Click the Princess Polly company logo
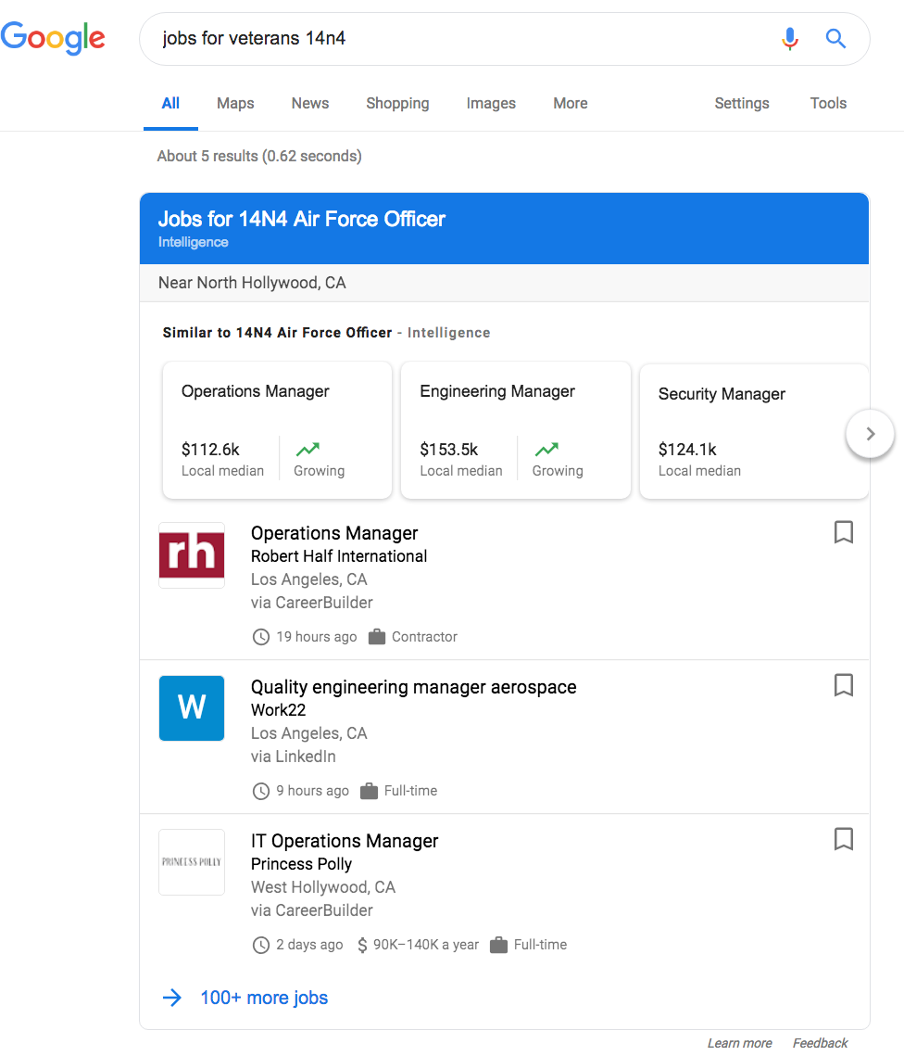The image size is (904, 1056). [192, 862]
